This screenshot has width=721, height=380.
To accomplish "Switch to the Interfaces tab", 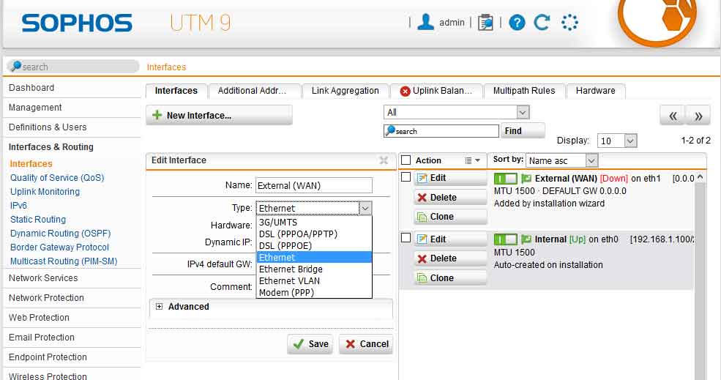I will tap(176, 91).
